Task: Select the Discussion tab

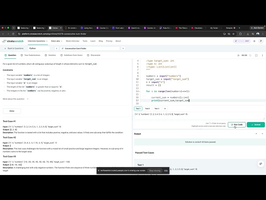Action: (94, 55)
